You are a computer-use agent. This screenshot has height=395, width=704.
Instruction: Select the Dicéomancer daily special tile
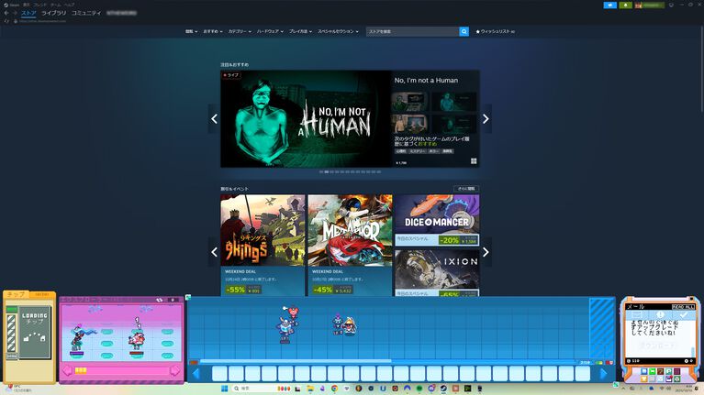pyautogui.click(x=436, y=220)
